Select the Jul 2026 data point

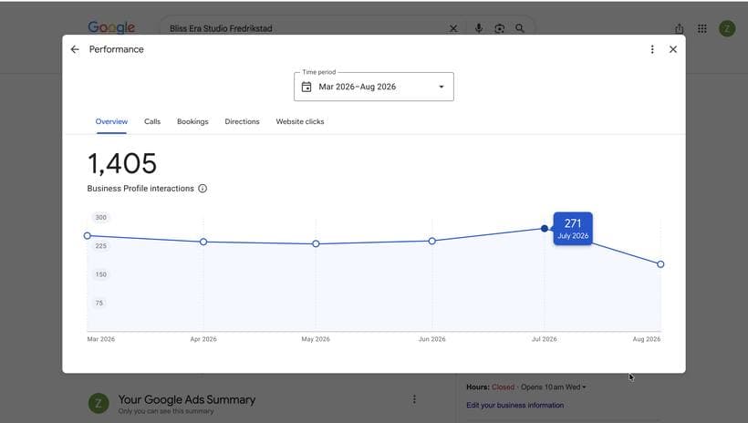545,229
